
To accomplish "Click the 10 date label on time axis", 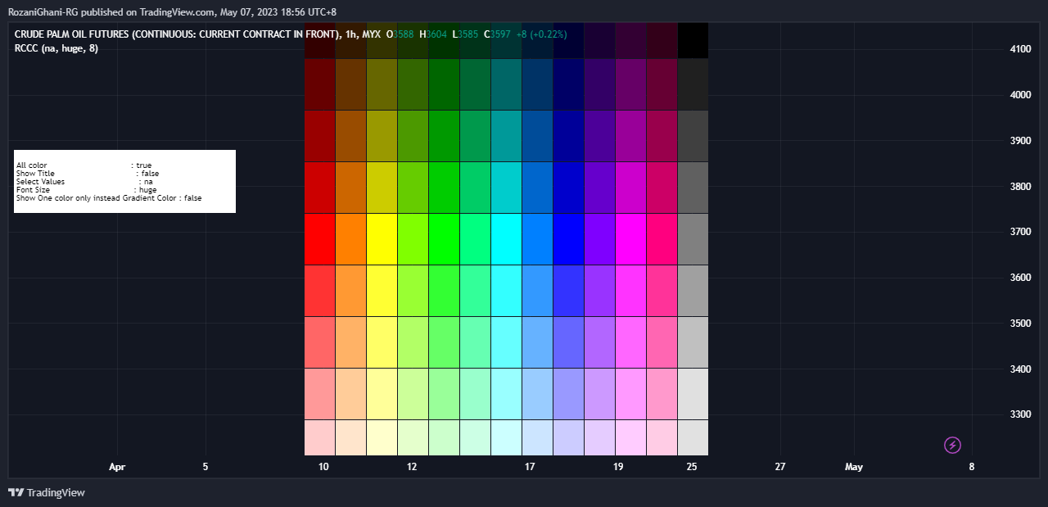I will pyautogui.click(x=323, y=467).
